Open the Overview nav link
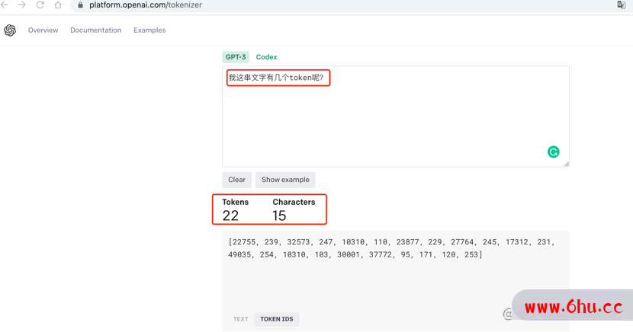 [43, 30]
